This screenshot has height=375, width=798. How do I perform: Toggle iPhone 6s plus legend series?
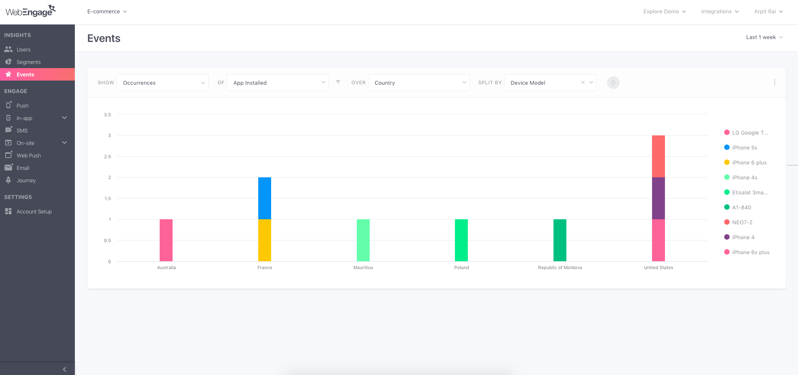point(747,252)
